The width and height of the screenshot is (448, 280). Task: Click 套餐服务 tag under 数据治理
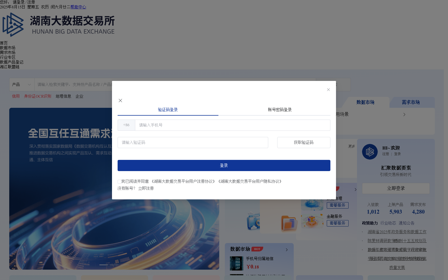pos(338,205)
